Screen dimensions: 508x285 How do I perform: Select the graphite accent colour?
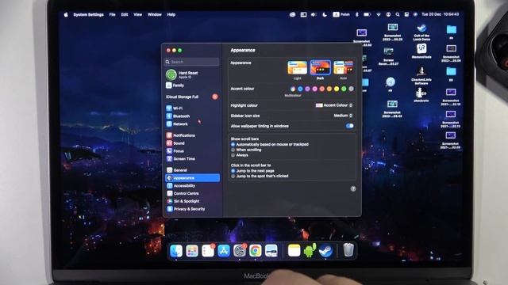tap(351, 89)
